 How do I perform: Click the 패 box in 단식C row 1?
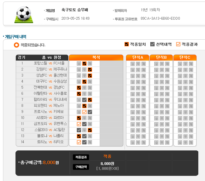(191, 64)
